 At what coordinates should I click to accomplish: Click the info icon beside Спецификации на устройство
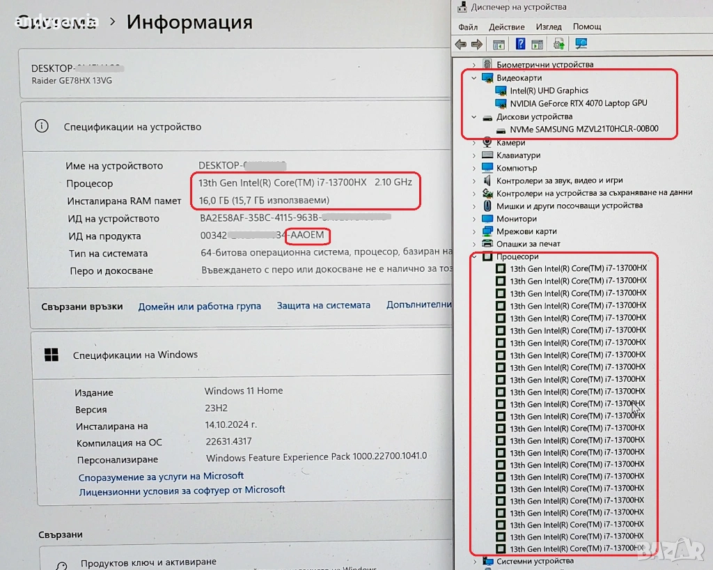42,126
